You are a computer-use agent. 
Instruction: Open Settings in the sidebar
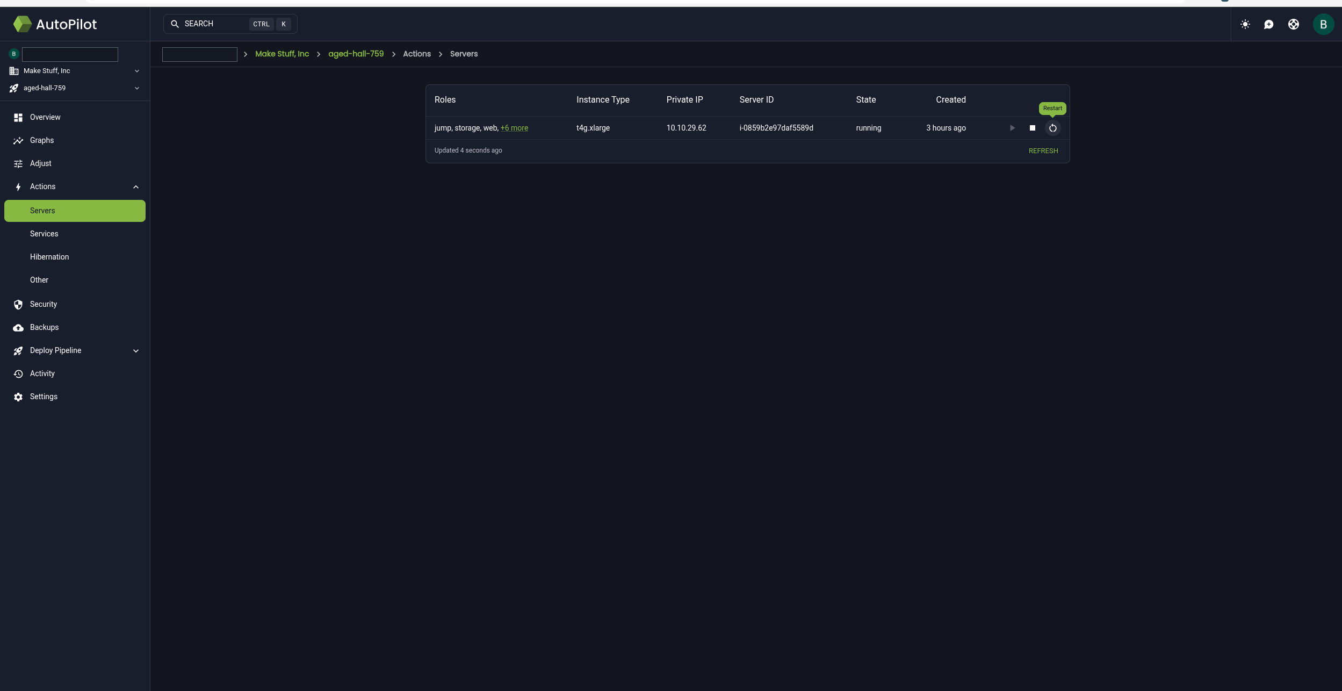pos(75,397)
